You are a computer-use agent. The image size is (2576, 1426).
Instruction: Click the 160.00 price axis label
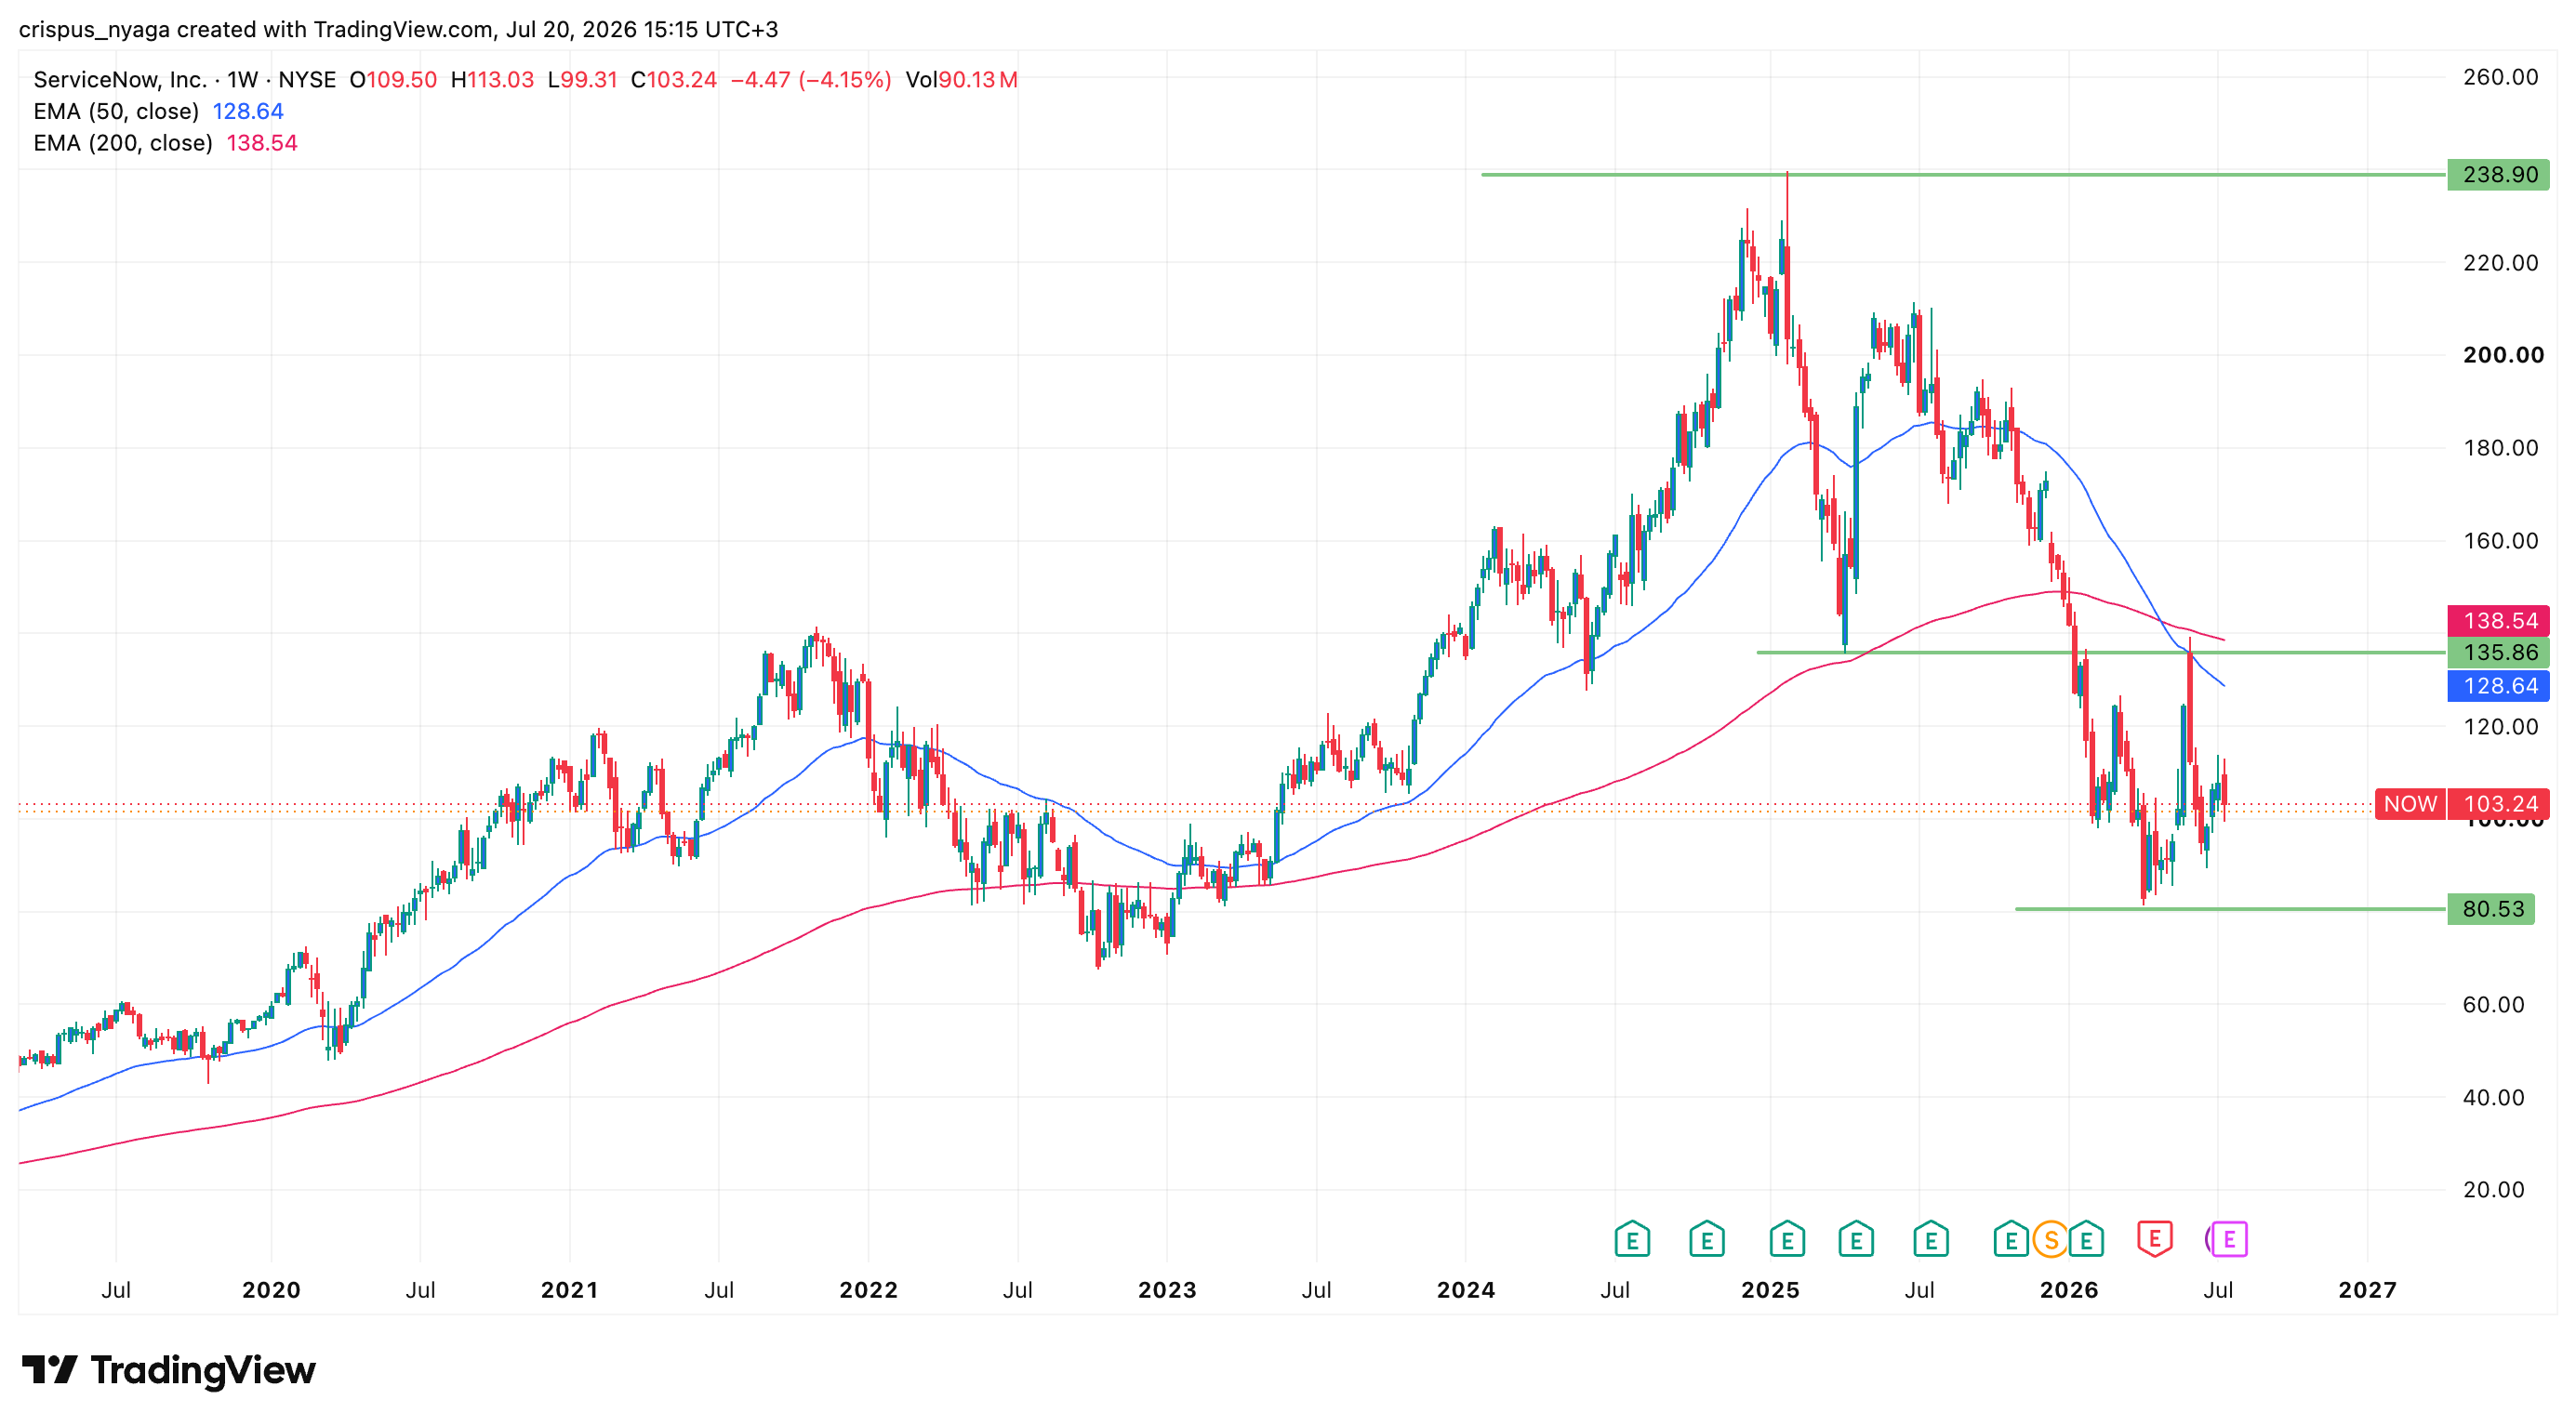click(2500, 541)
